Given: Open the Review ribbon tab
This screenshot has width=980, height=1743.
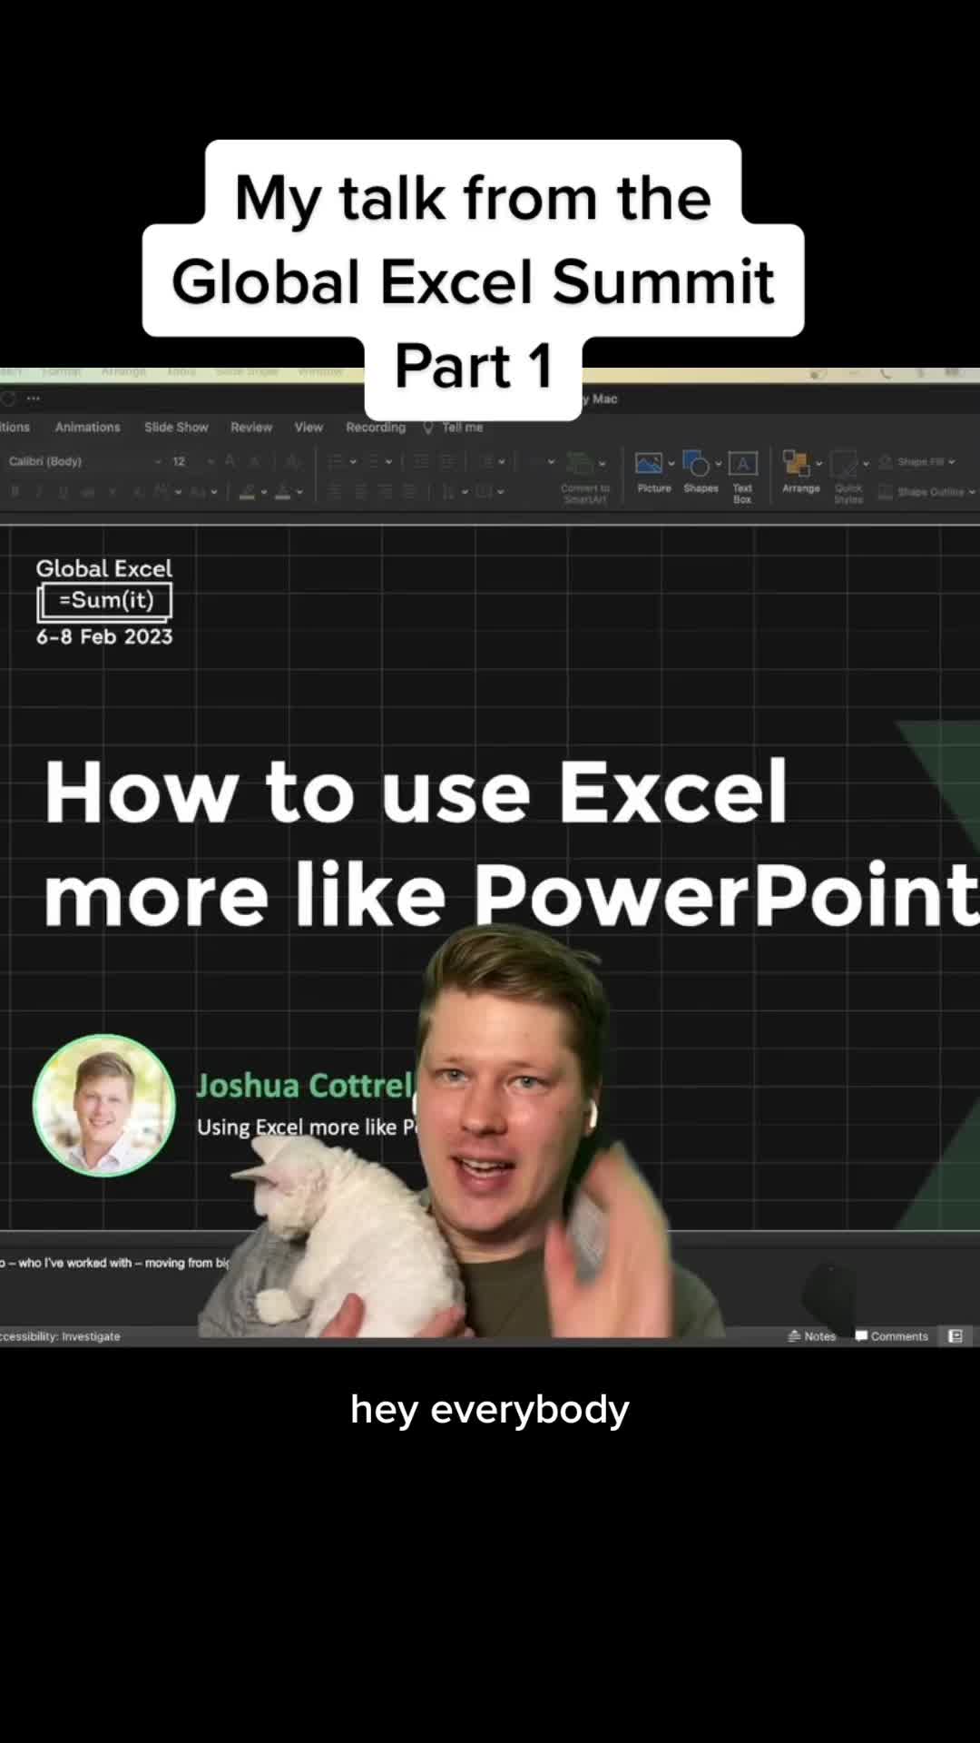Looking at the screenshot, I should coord(251,427).
